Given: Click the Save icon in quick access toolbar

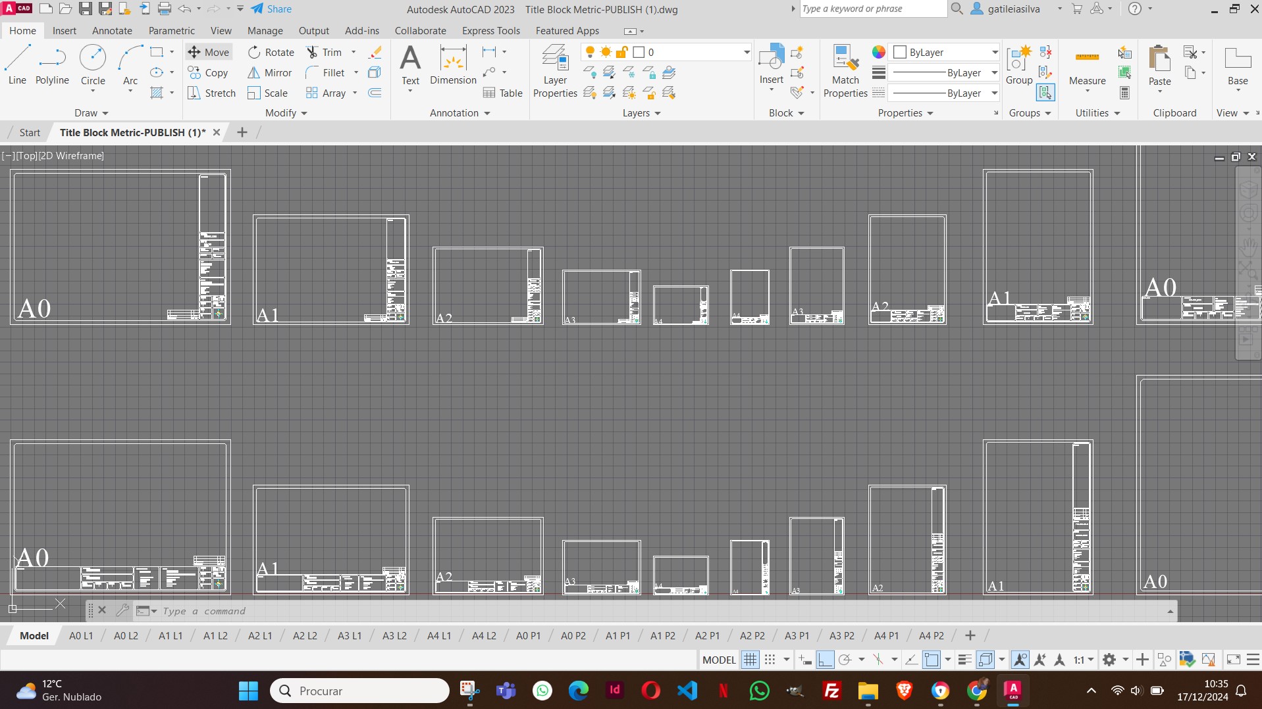Looking at the screenshot, I should tap(85, 9).
